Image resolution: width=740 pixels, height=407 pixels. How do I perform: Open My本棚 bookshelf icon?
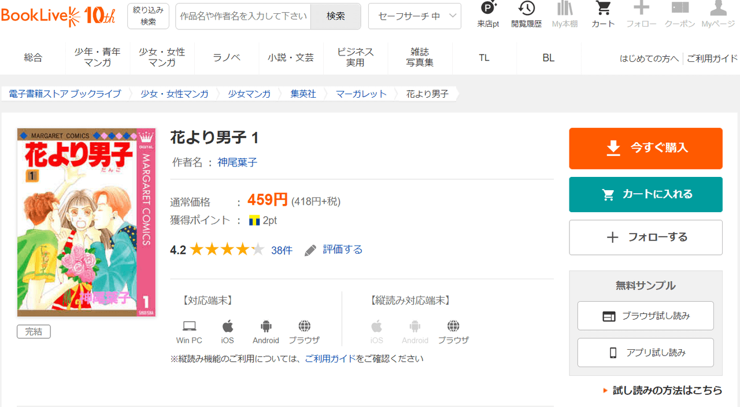(x=565, y=14)
